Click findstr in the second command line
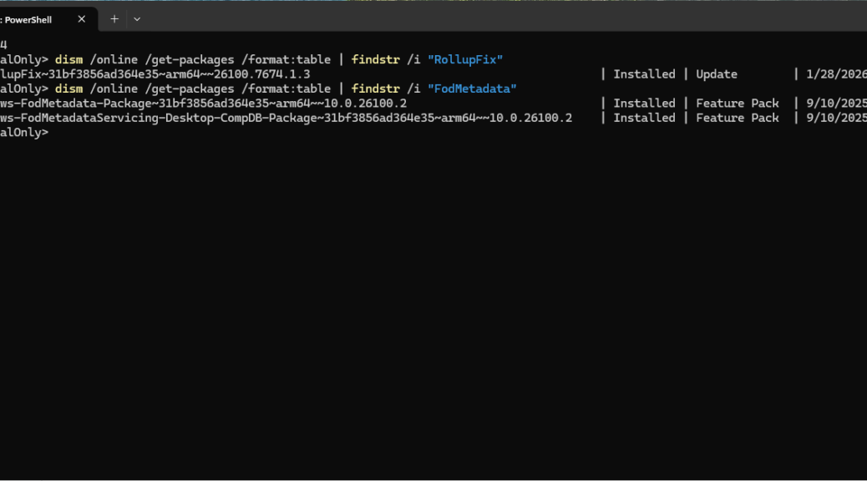 pyautogui.click(x=375, y=89)
